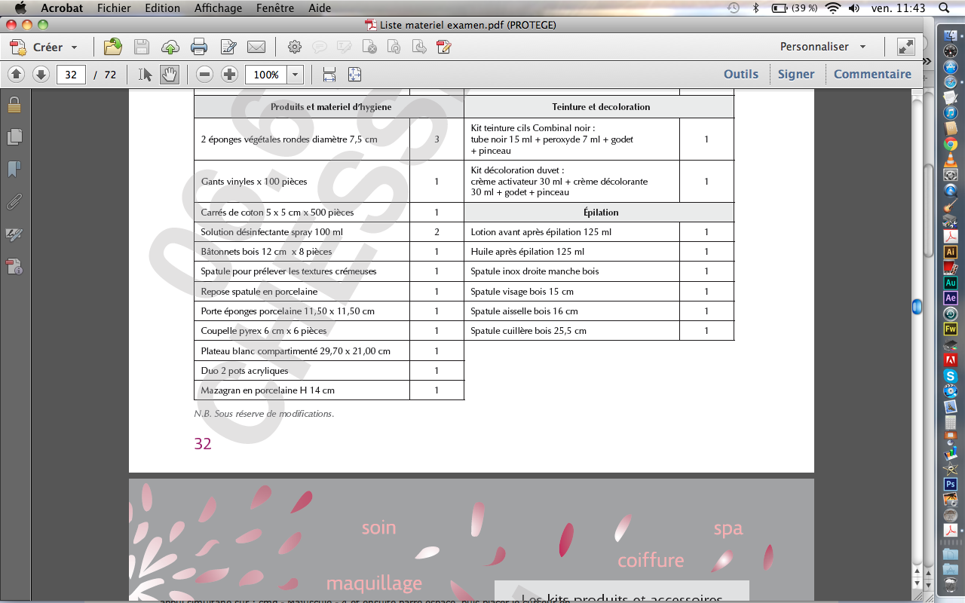
Task: Open the Bookmarks panel in sidebar
Action: click(x=14, y=170)
